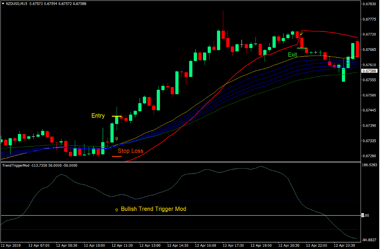Click the Stop Loss text label
This screenshot has height=249, width=380.
pyautogui.click(x=130, y=151)
